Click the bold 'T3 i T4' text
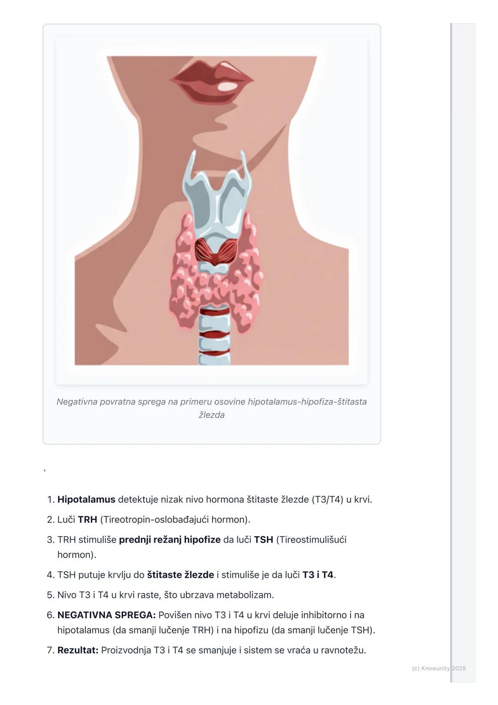 (x=318, y=574)
